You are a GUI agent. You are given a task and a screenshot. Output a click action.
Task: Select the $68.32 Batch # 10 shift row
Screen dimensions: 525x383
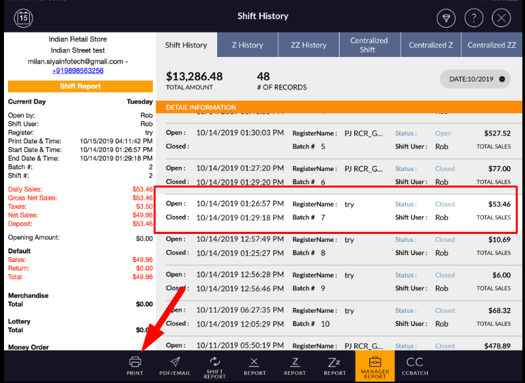pos(337,317)
